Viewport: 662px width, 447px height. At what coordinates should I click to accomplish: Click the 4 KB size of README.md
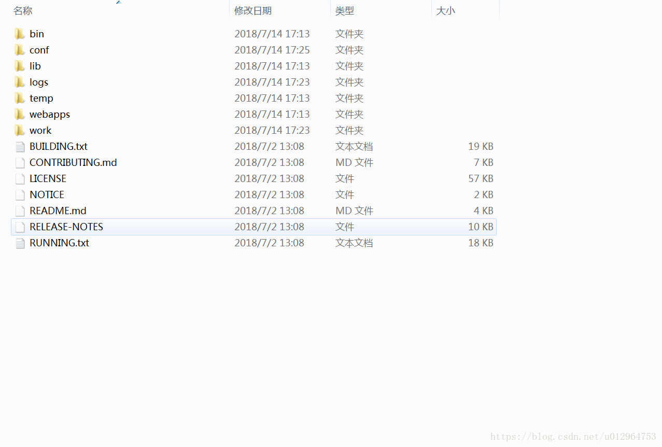[x=483, y=211]
